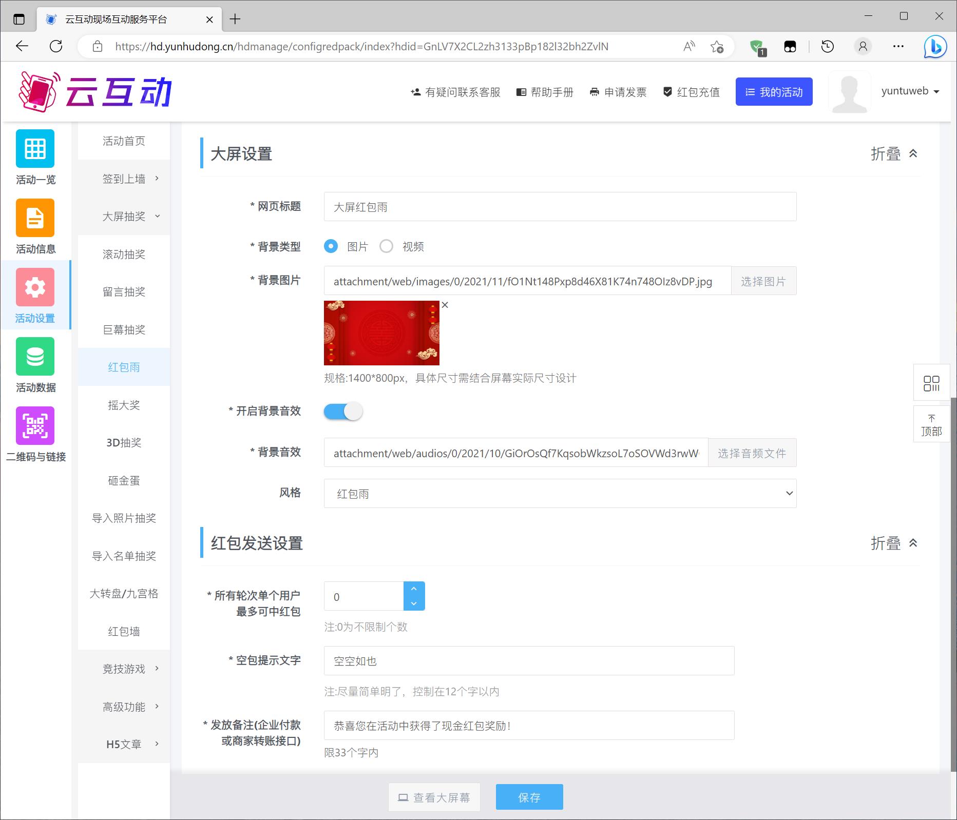Toggle 开启背景音效 switch off
Viewport: 957px width, 820px height.
click(x=343, y=412)
